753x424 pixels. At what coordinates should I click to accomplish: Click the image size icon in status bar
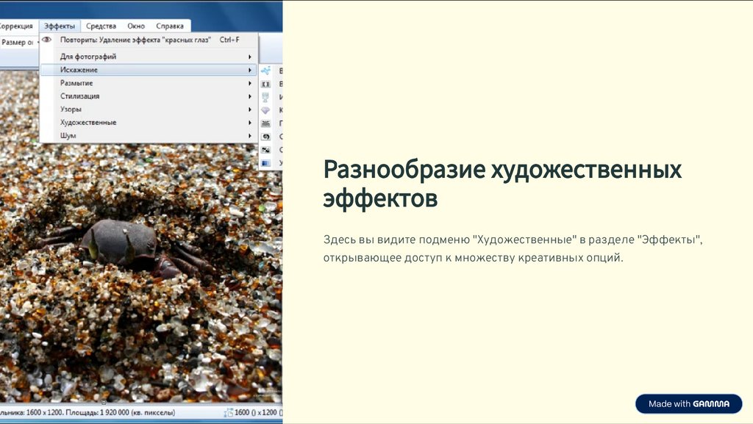point(228,414)
